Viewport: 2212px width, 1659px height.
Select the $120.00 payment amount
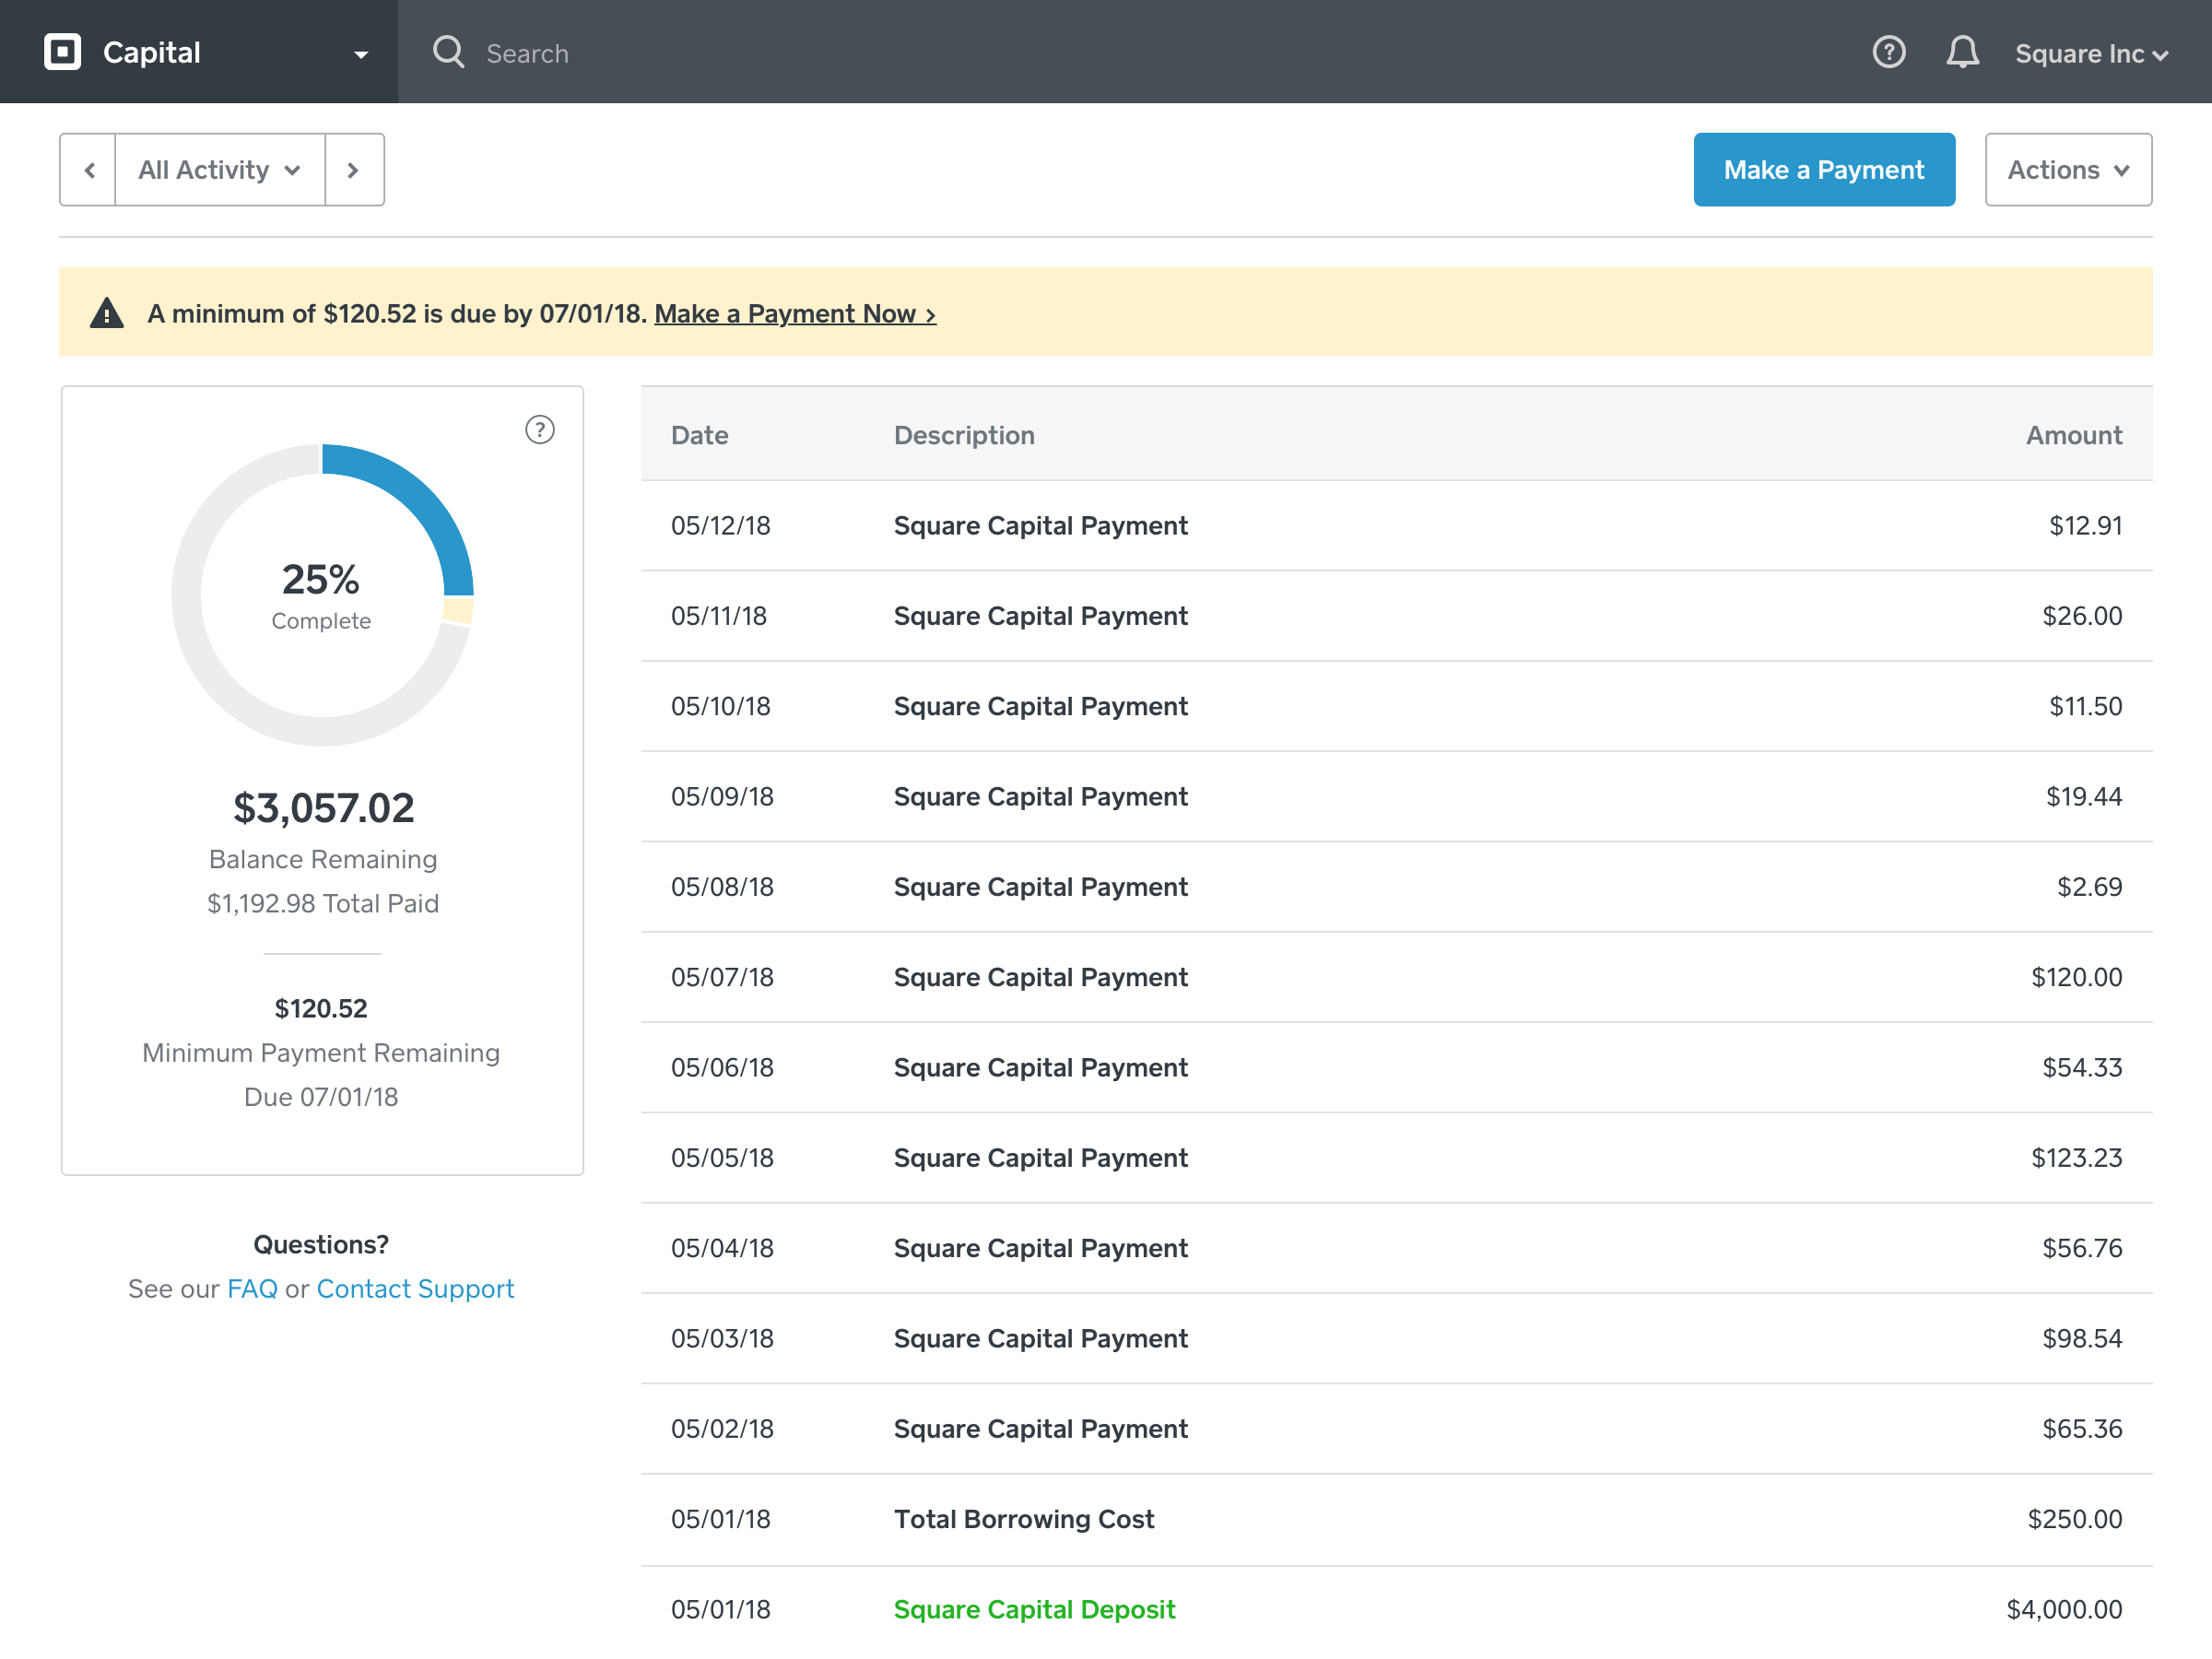click(x=2077, y=977)
